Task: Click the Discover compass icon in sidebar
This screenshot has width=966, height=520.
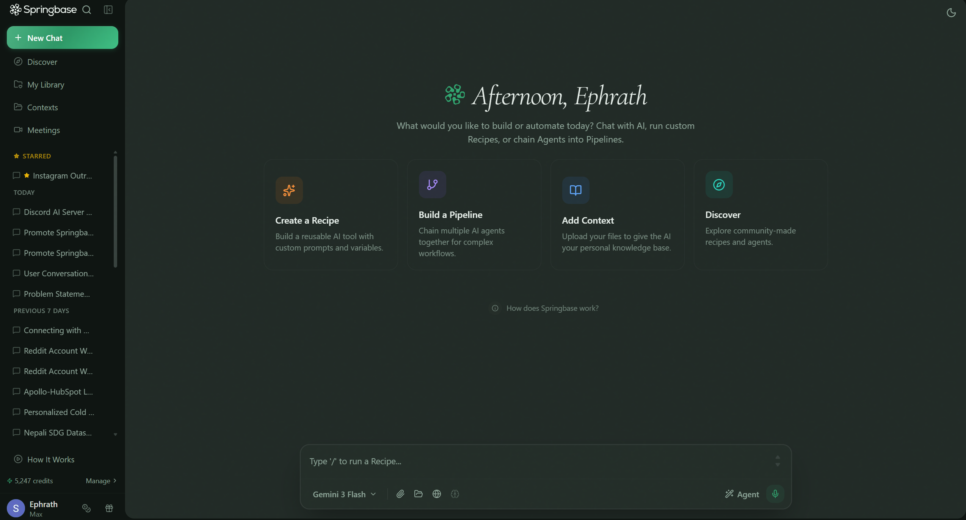Action: [x=18, y=61]
